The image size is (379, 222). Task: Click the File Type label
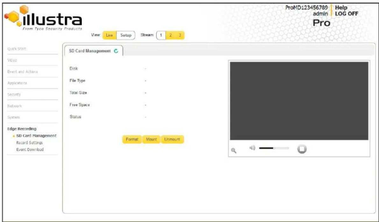(x=77, y=80)
